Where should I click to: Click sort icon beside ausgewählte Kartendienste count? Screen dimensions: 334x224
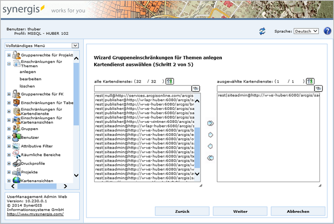[310, 81]
